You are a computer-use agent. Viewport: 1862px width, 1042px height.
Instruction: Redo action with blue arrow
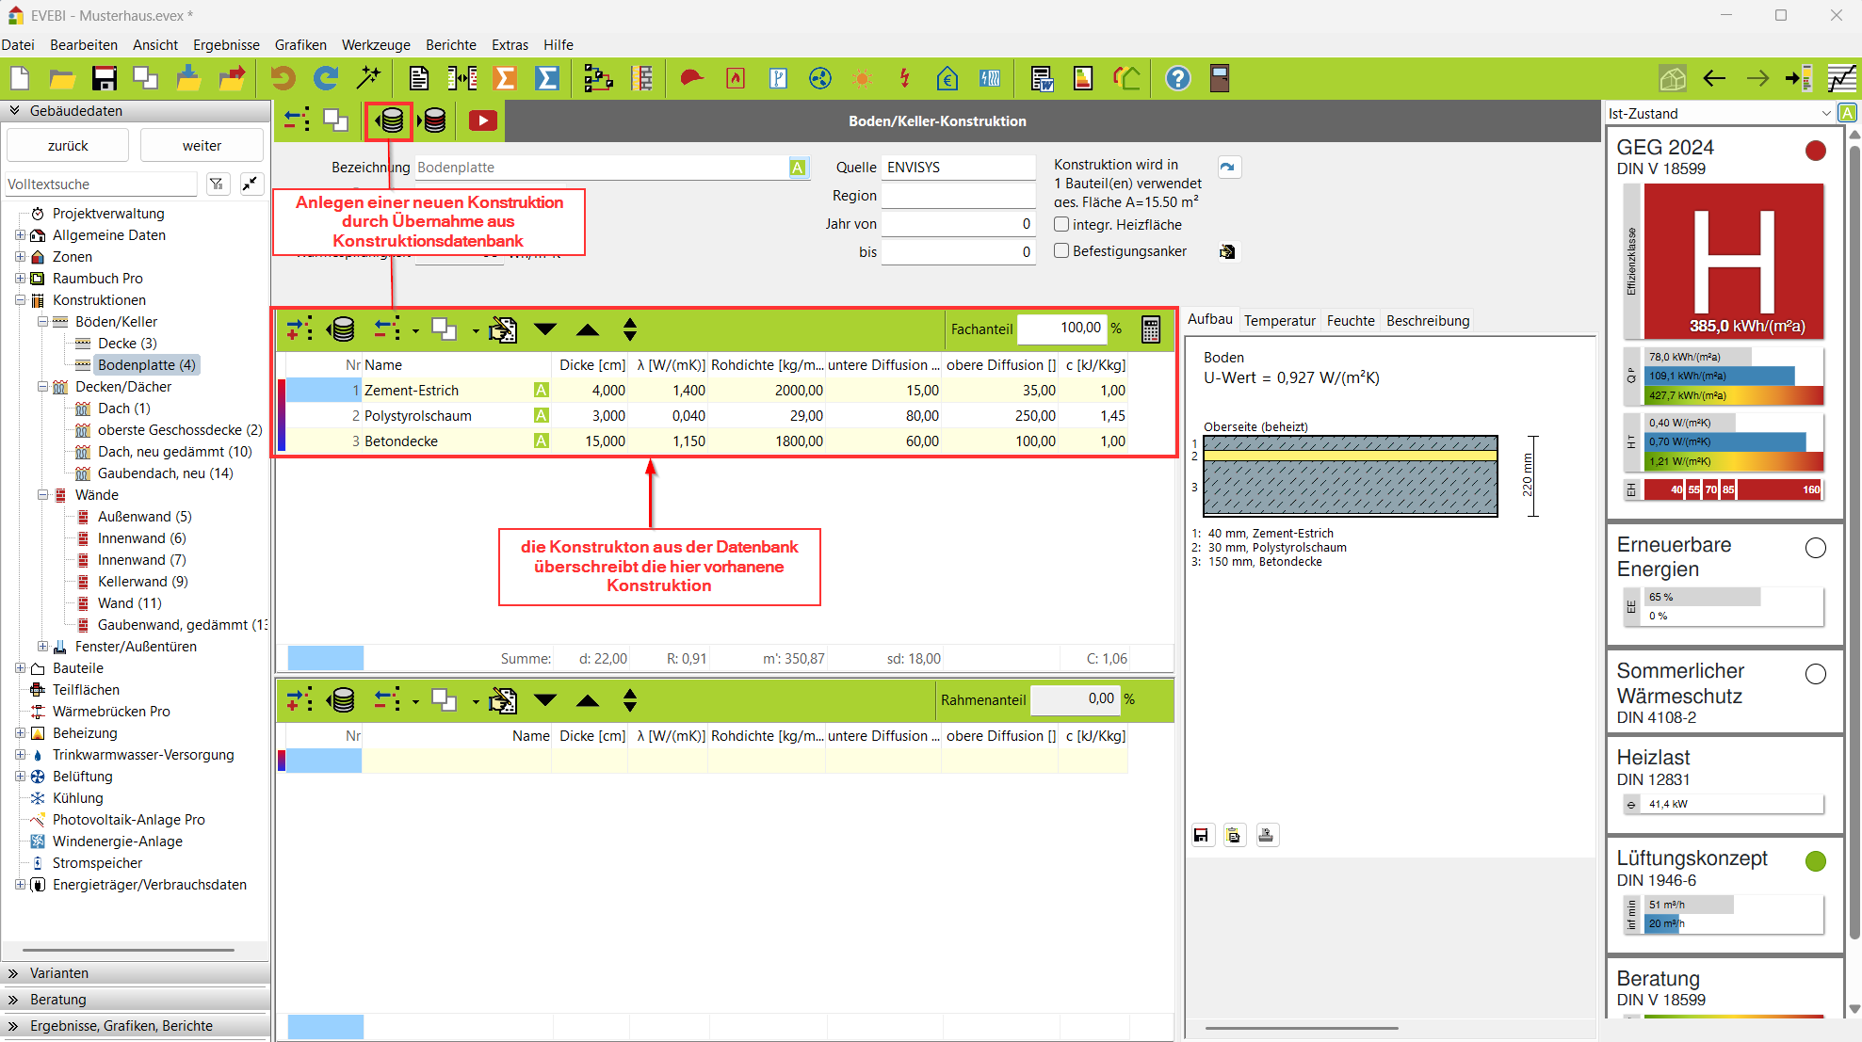click(x=326, y=79)
